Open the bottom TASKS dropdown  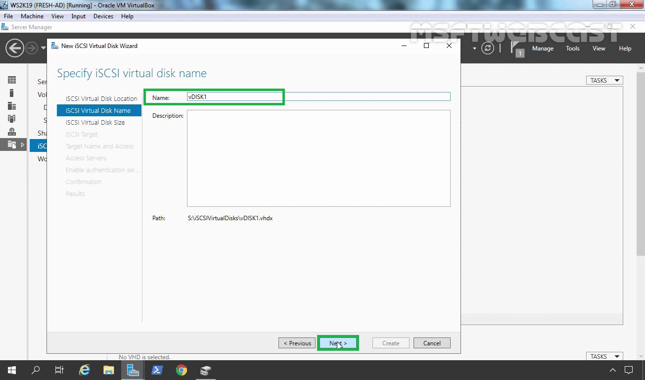604,356
